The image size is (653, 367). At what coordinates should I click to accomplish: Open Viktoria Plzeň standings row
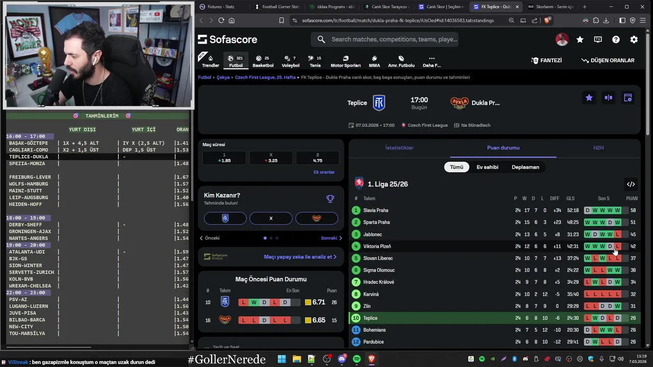(x=494, y=246)
